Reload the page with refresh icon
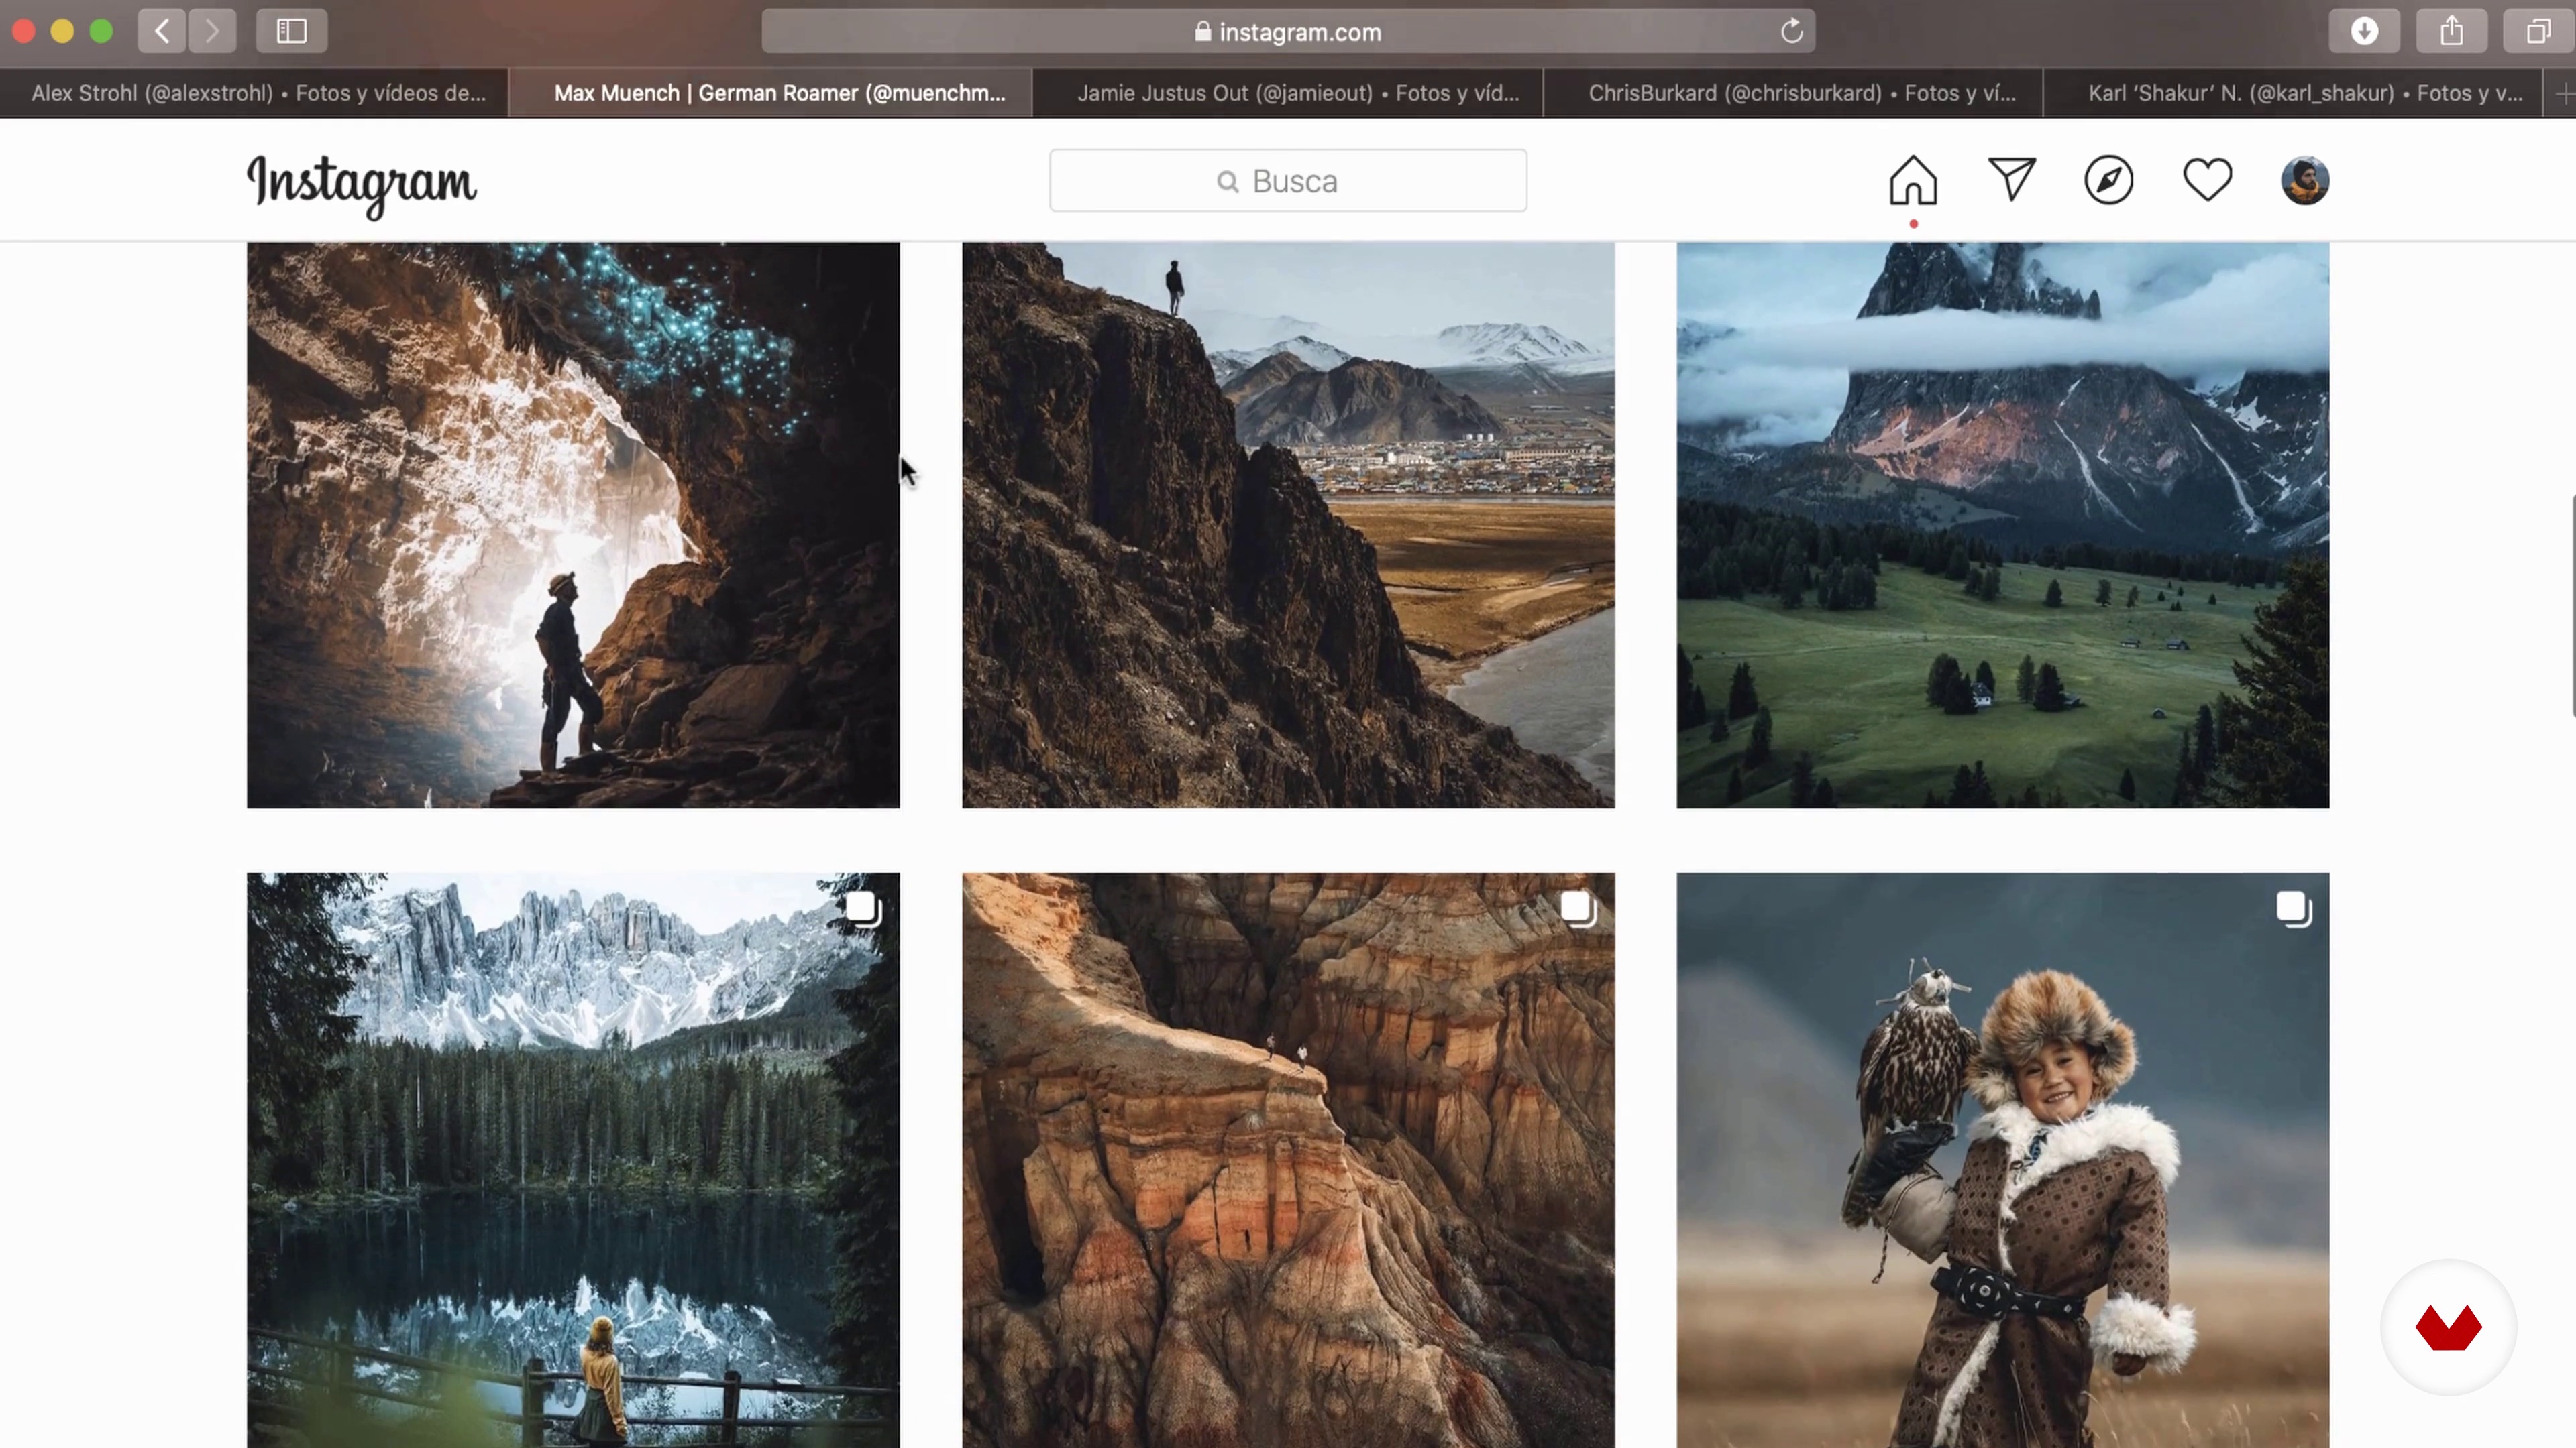The height and width of the screenshot is (1448, 2576). pyautogui.click(x=1791, y=32)
